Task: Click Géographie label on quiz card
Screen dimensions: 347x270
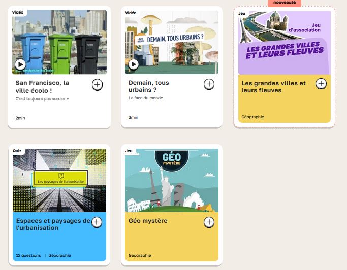Action: pos(59,255)
